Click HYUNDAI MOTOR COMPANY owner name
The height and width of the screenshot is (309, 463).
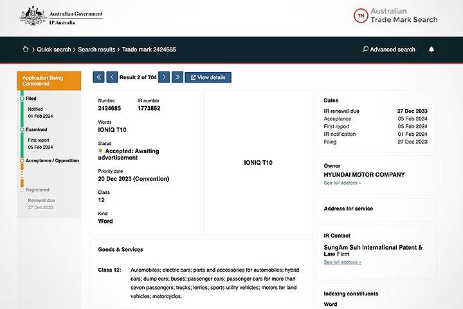(x=364, y=174)
